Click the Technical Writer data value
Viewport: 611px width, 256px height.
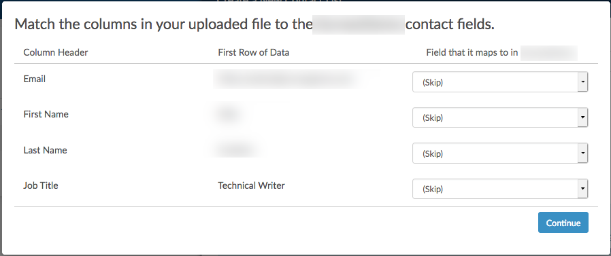point(251,185)
